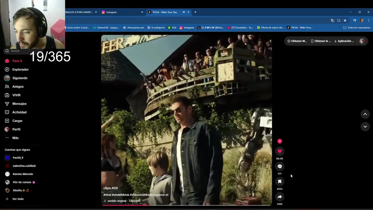Image resolution: width=373 pixels, height=210 pixels.
Task: Open Actividad notifications
Action: coord(16,112)
